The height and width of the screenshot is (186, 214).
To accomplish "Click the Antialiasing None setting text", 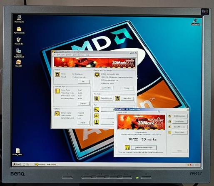I will click(107, 83).
